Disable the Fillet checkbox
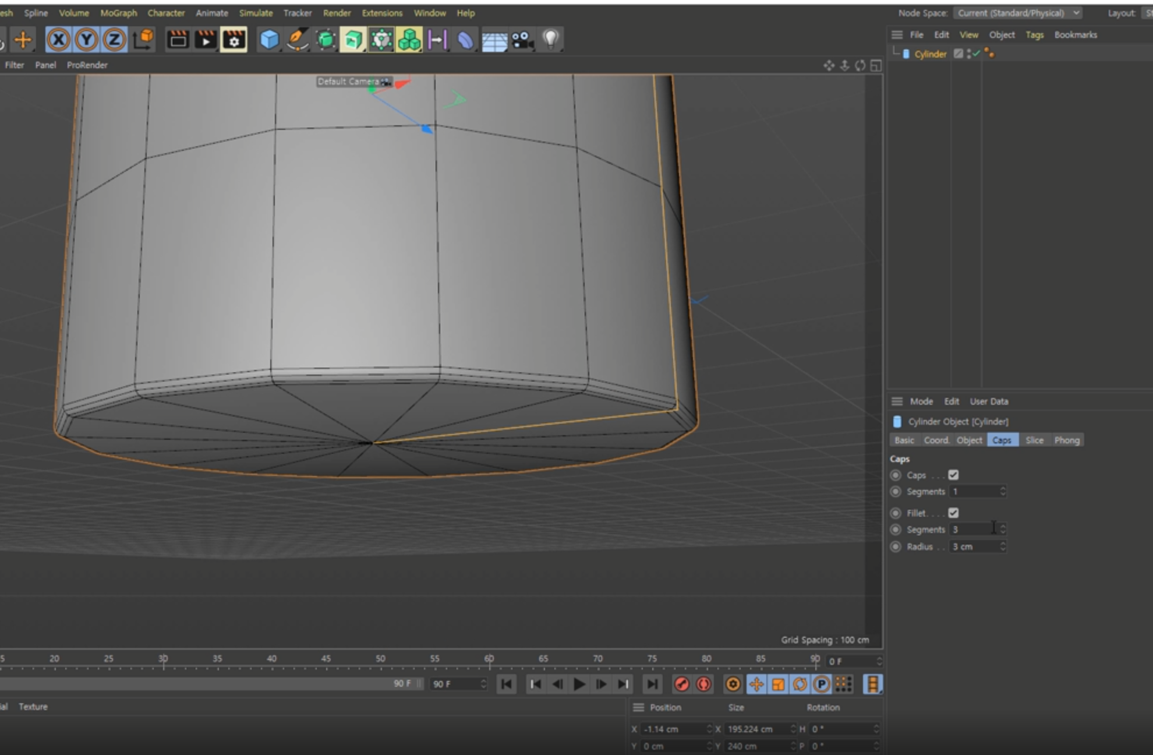The image size is (1153, 755). (953, 513)
